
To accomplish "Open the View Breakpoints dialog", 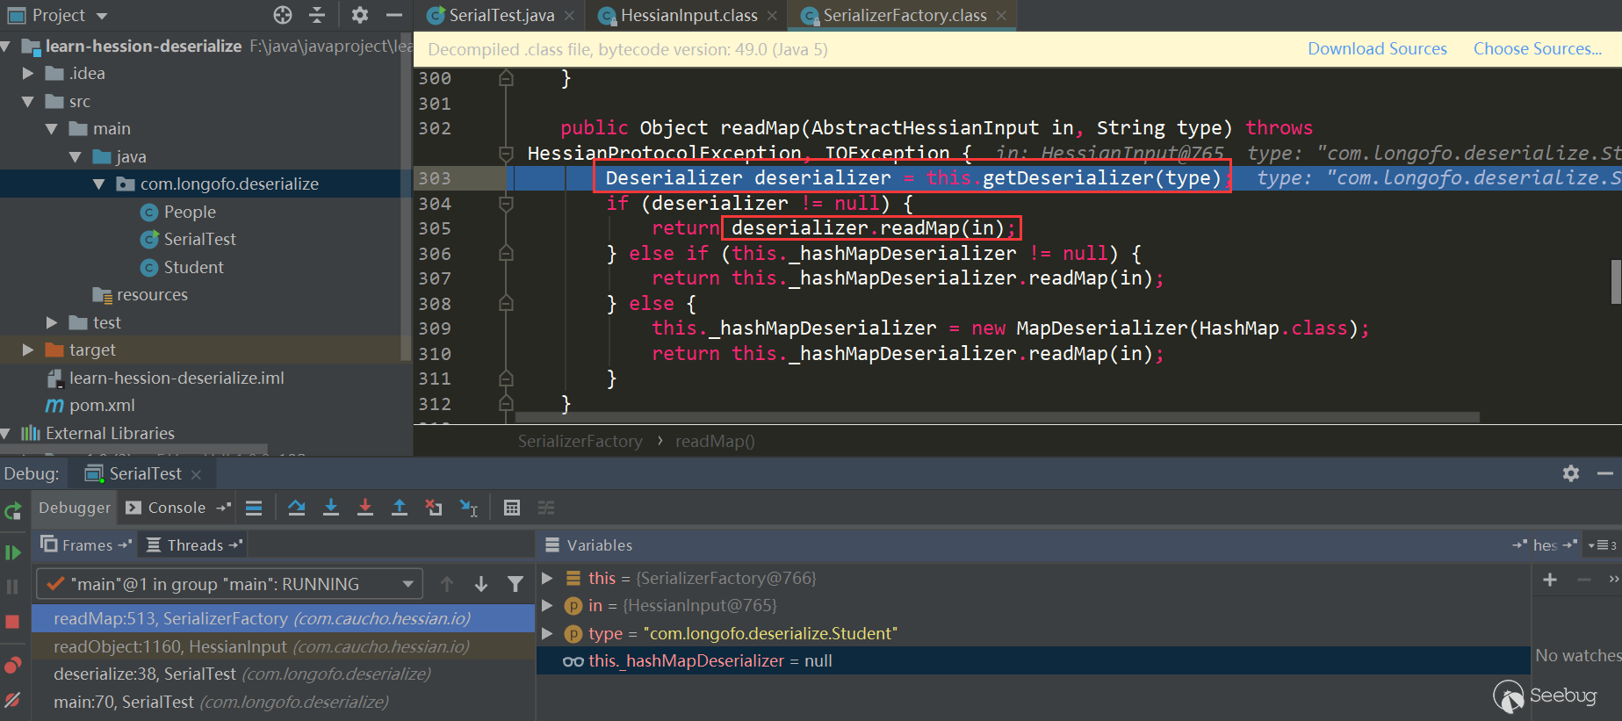I will [12, 665].
